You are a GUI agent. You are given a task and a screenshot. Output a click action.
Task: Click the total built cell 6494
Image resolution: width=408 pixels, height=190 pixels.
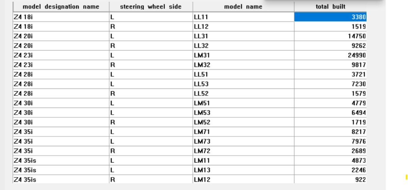click(330, 113)
